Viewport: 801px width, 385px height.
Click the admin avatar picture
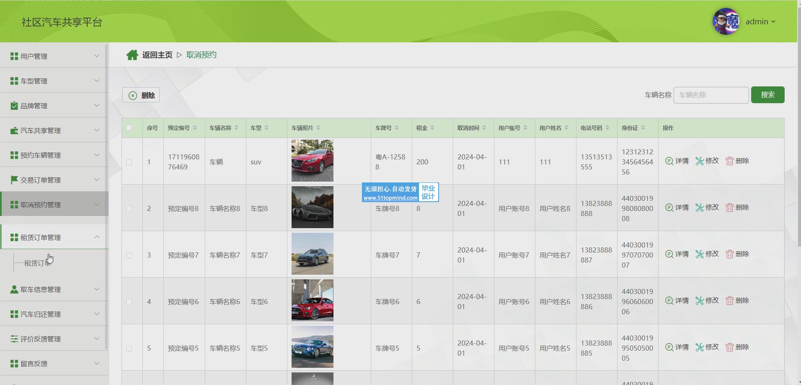tap(726, 21)
